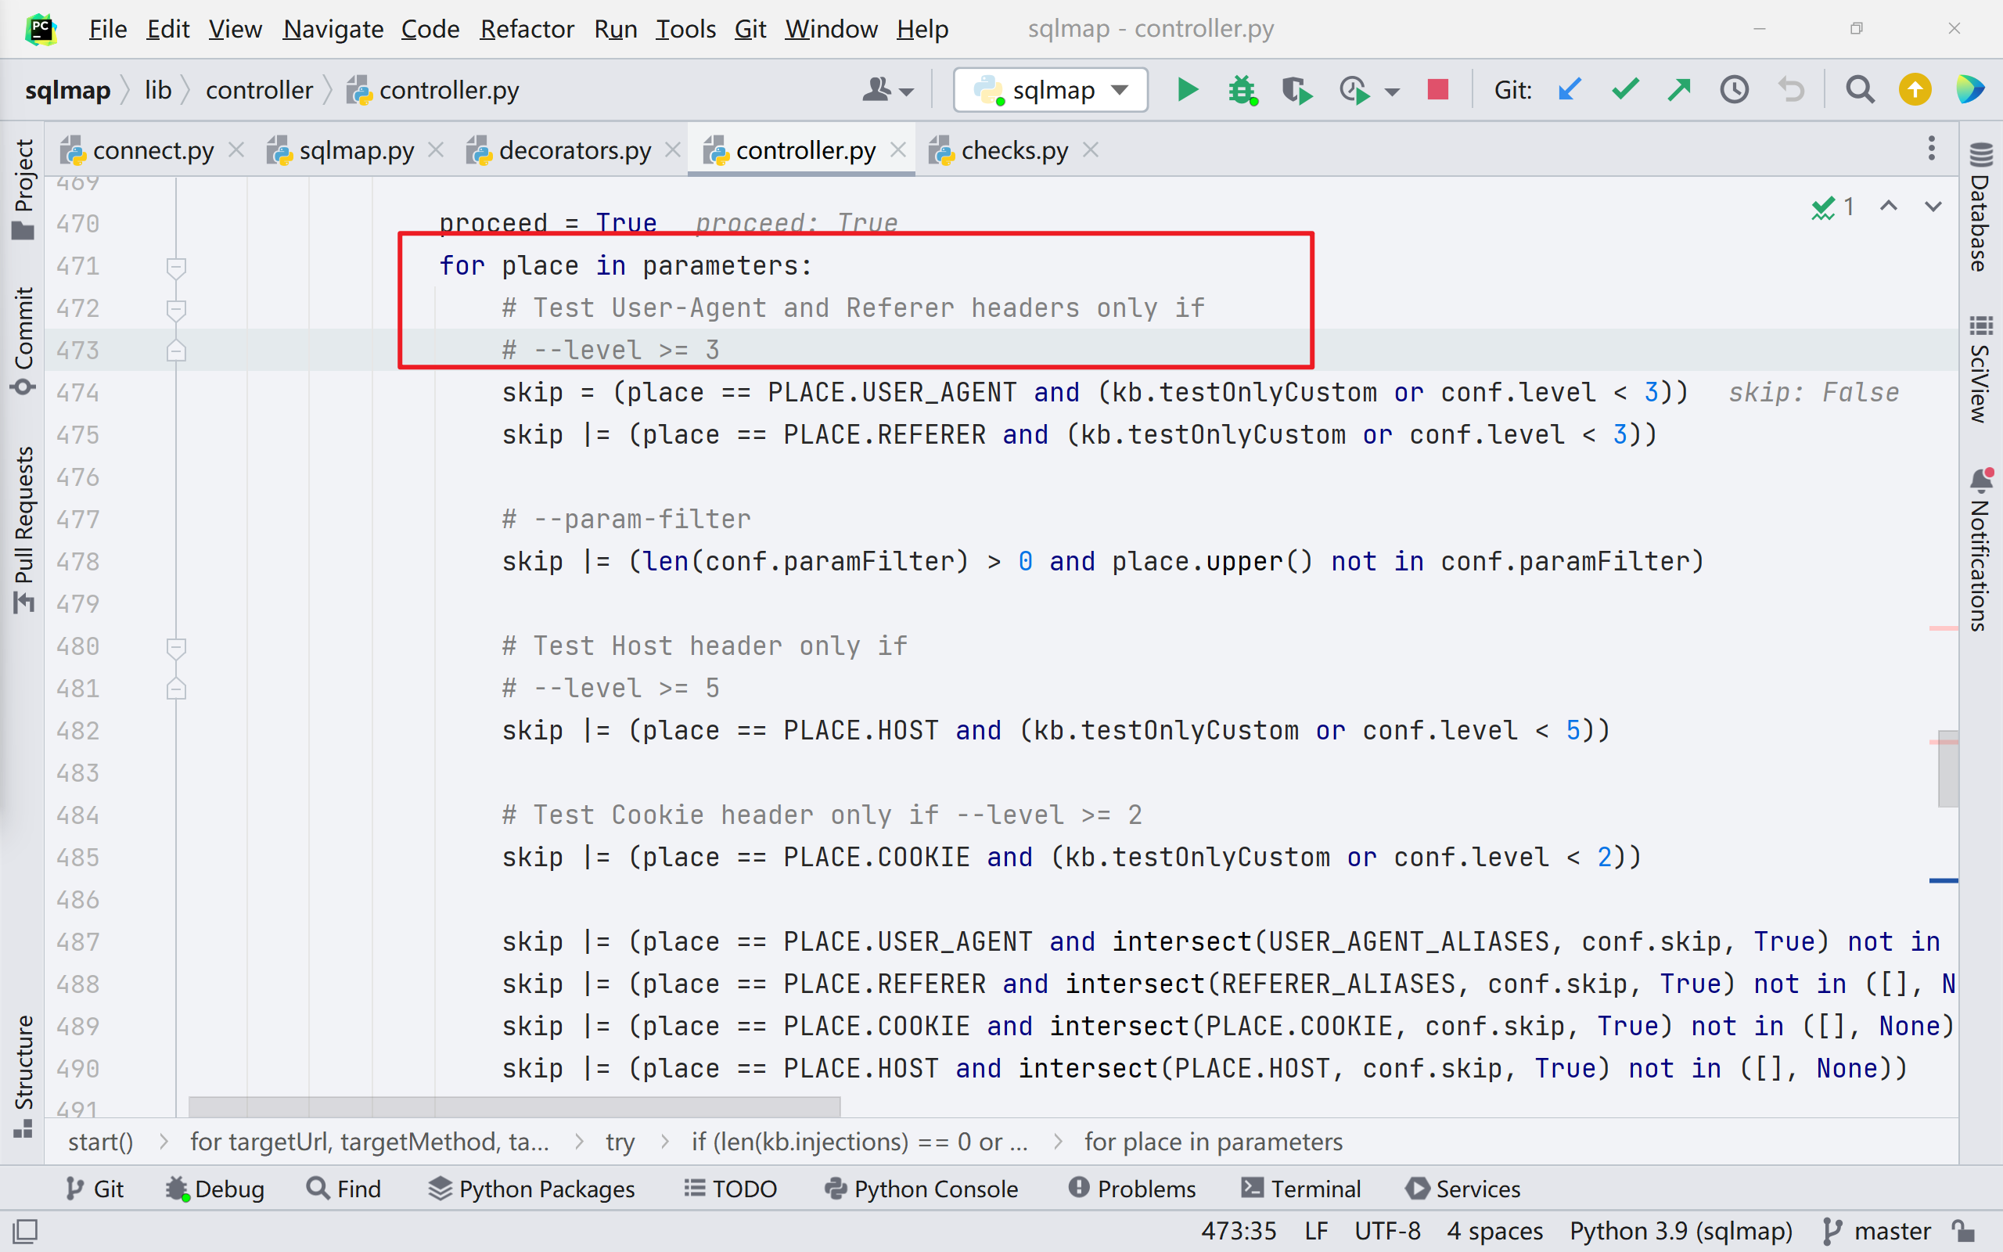
Task: Open the Window menu
Action: (x=831, y=30)
